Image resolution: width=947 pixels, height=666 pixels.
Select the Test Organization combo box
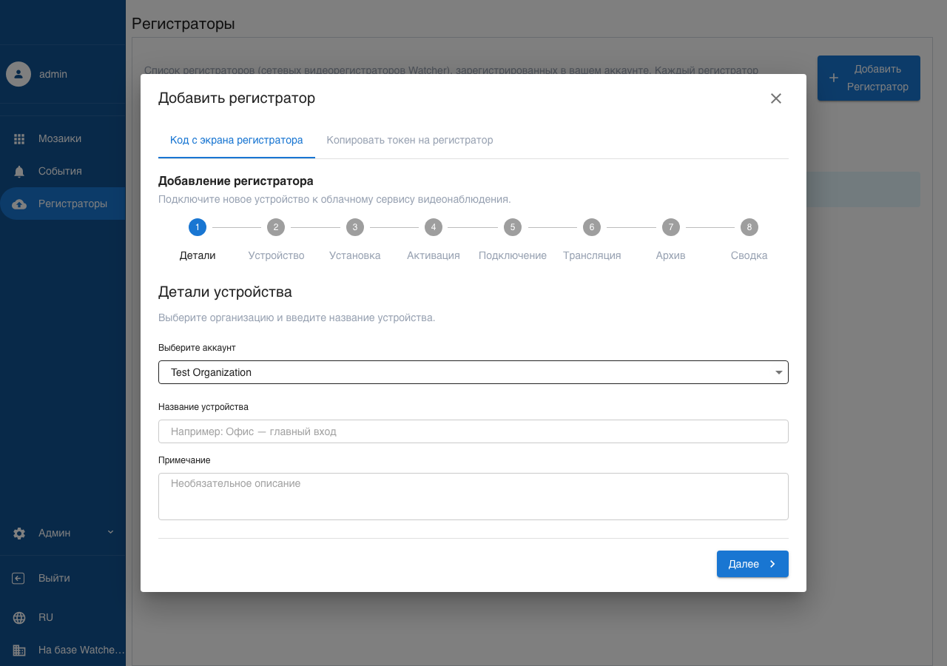coord(473,372)
